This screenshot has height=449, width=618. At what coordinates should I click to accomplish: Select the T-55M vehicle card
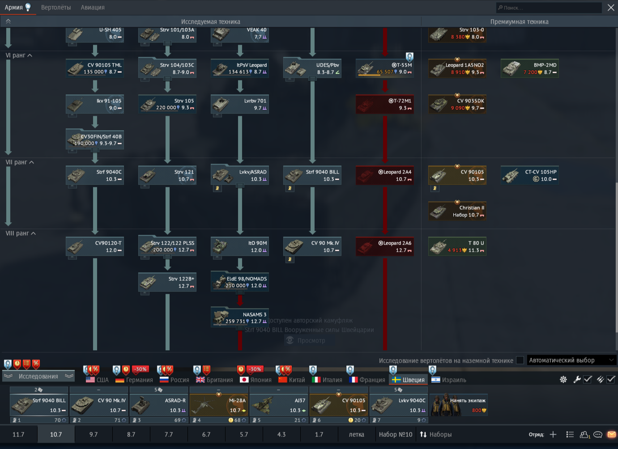click(x=385, y=68)
